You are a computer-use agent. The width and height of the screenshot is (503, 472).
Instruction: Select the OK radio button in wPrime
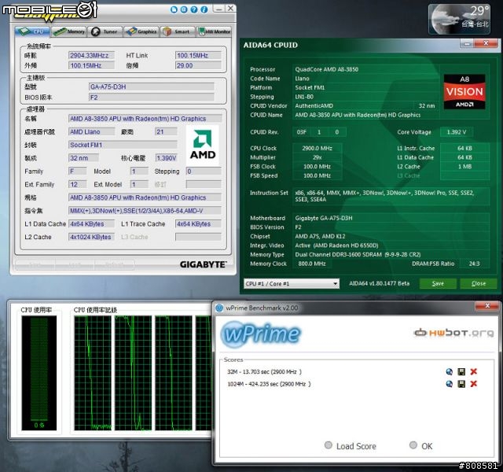pos(413,445)
